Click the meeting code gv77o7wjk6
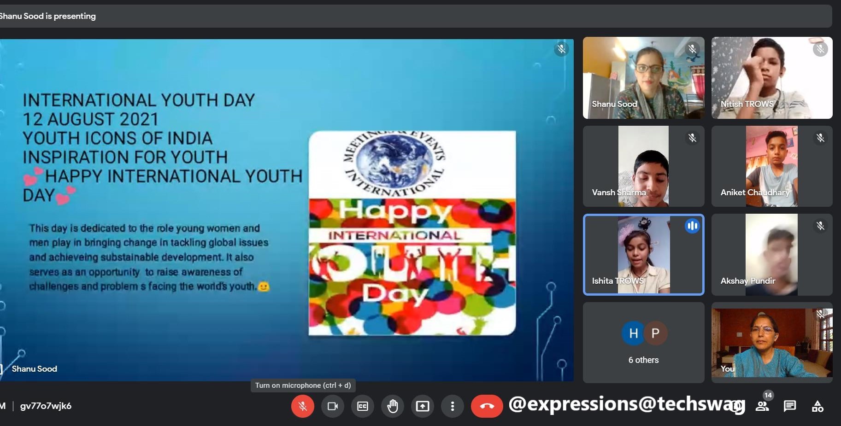 [x=46, y=406]
